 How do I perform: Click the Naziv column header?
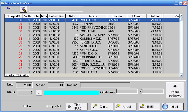point(93,16)
